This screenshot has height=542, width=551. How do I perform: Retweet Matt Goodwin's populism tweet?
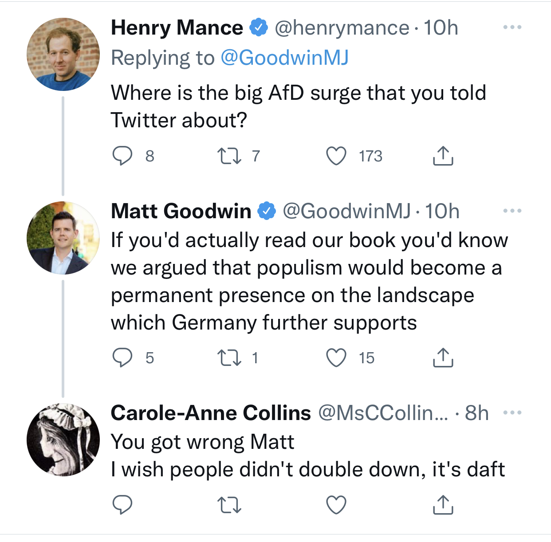229,358
